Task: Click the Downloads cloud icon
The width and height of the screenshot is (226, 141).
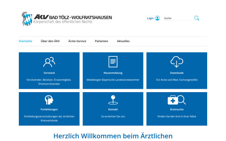Action: (x=177, y=62)
